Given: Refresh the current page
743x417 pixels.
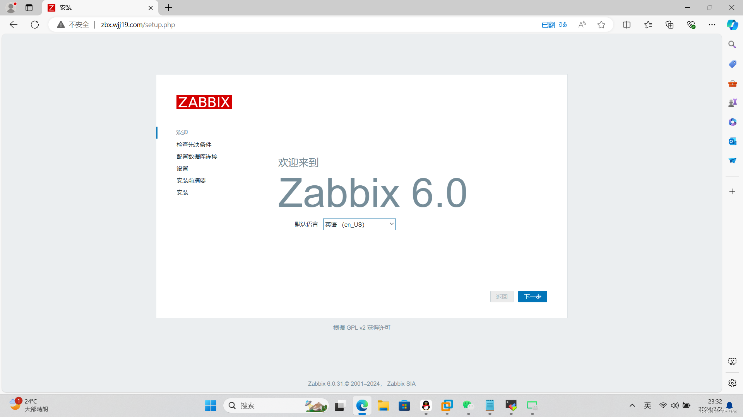Looking at the screenshot, I should point(35,25).
